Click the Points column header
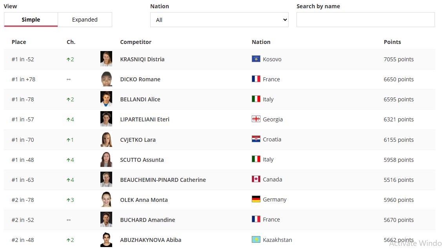This screenshot has height=249, width=442. pyautogui.click(x=392, y=42)
